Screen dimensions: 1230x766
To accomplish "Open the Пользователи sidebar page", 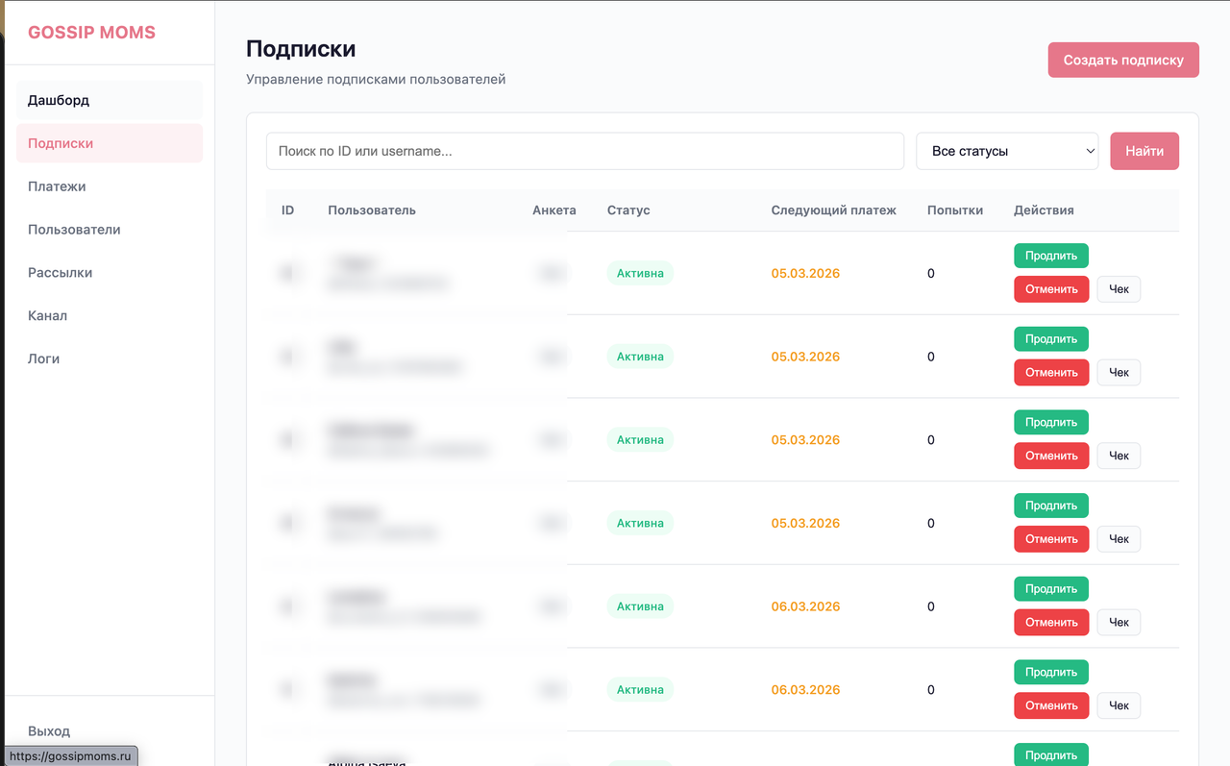I will [x=74, y=230].
